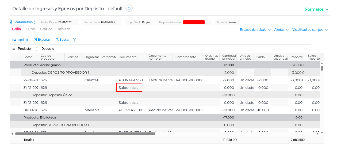Select the PTOVTA-FV - 1 document cell
Viewport: 337px width, 145px height.
(x=131, y=80)
